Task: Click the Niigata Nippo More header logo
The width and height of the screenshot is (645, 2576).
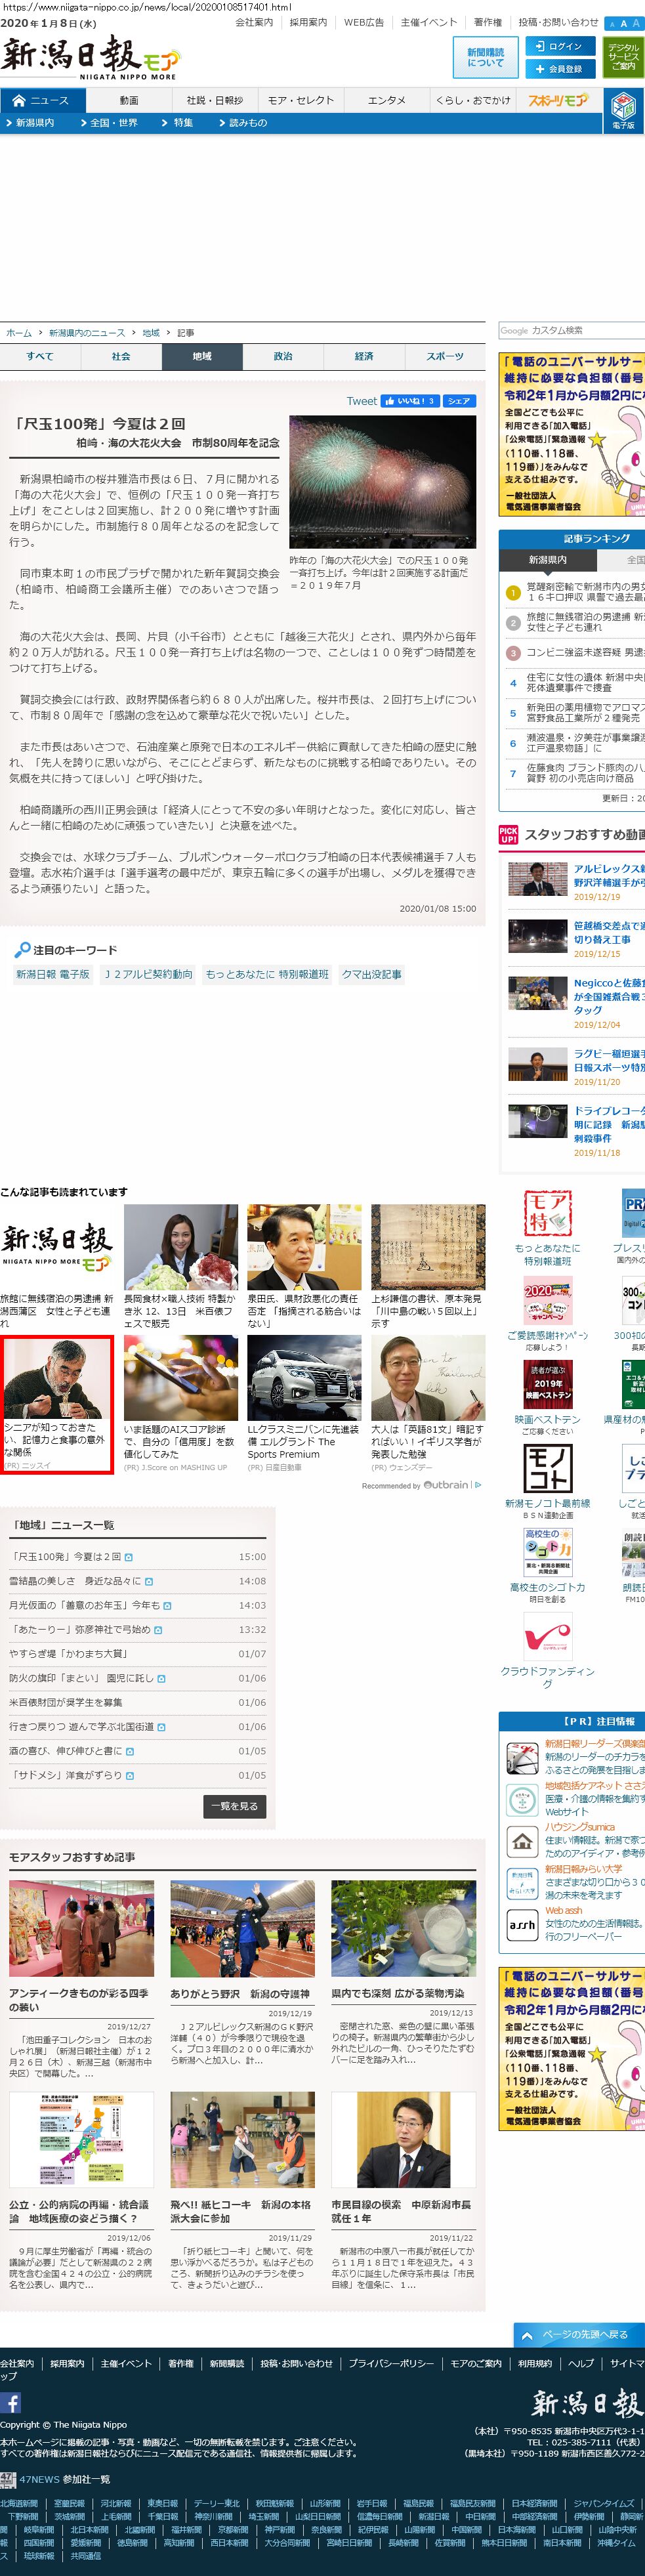Action: click(90, 59)
